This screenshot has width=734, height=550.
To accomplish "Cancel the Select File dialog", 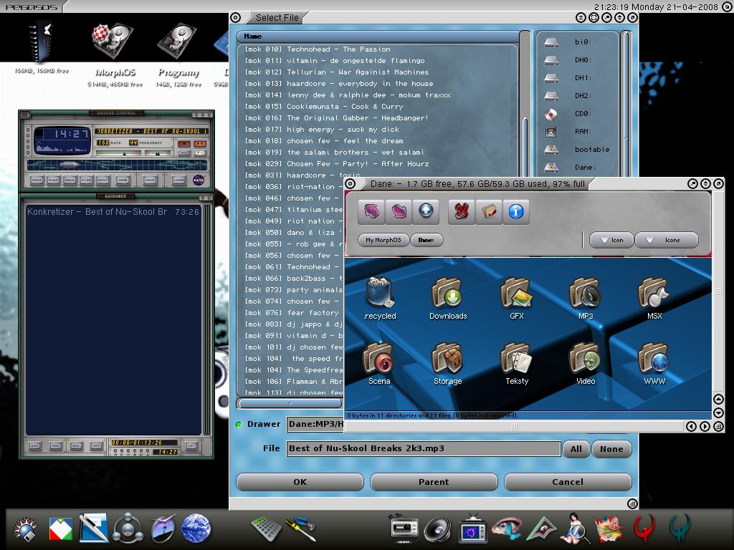I will click(x=568, y=482).
